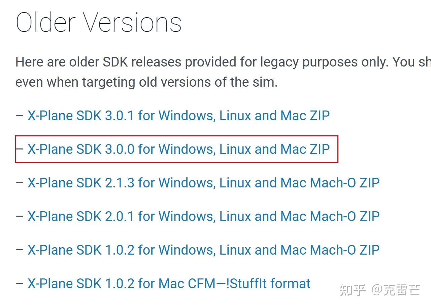Click the dash before the Mac CFM link
Screen dimensions: 431x307
pos(20,284)
